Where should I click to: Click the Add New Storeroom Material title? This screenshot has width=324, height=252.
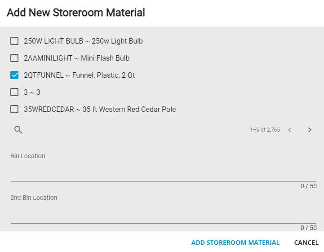(x=76, y=13)
